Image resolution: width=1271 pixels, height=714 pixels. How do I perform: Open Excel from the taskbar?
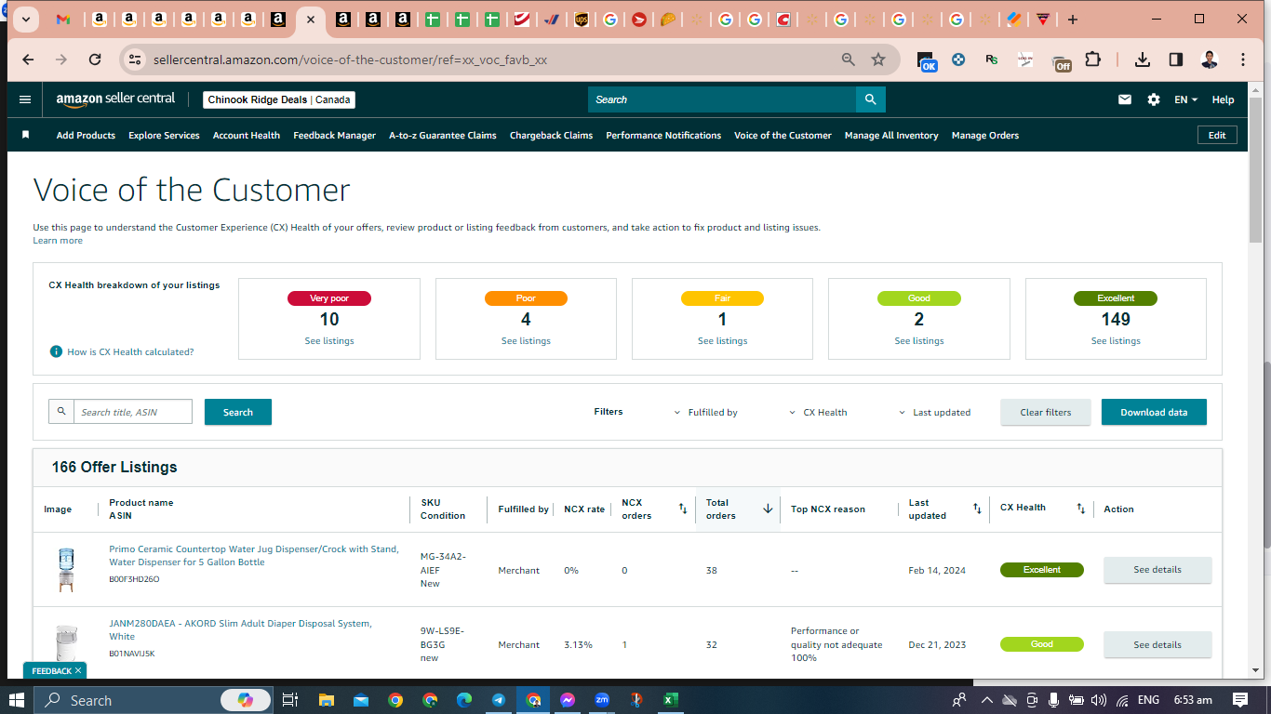pyautogui.click(x=670, y=700)
